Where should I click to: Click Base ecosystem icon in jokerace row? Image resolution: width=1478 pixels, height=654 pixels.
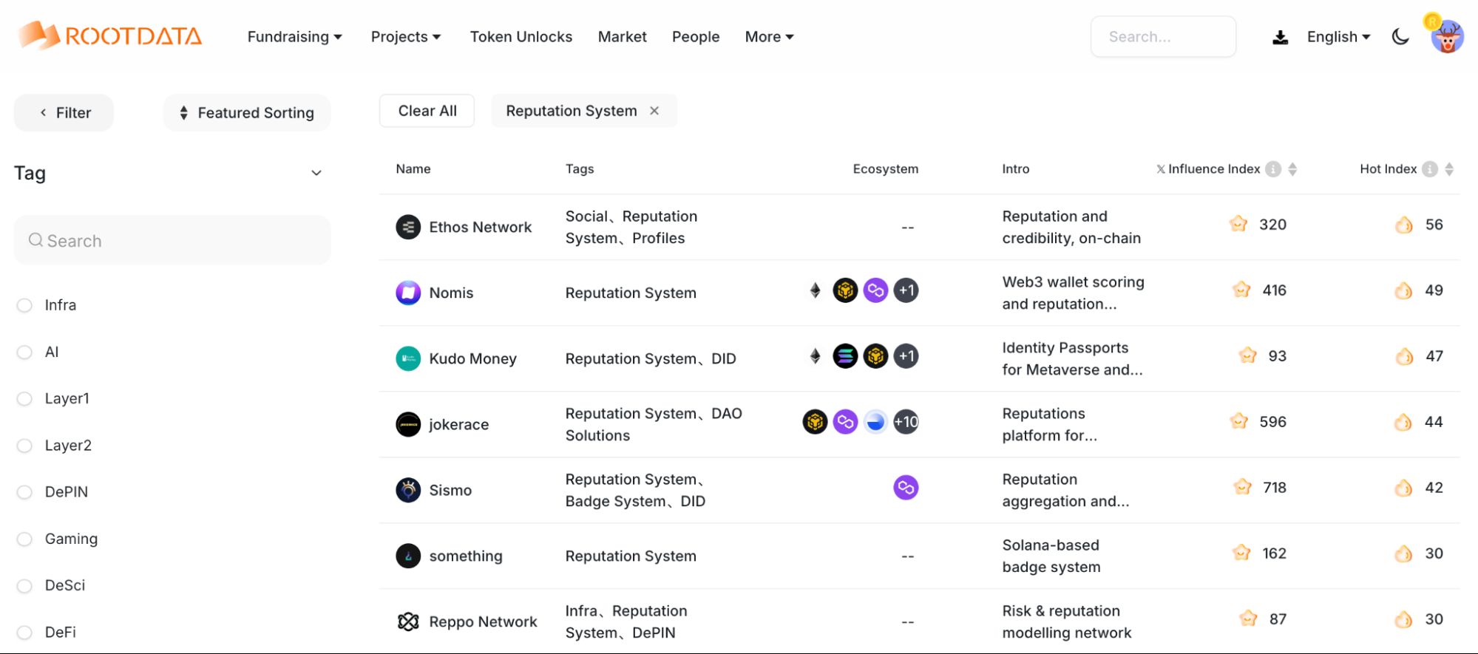pos(875,422)
